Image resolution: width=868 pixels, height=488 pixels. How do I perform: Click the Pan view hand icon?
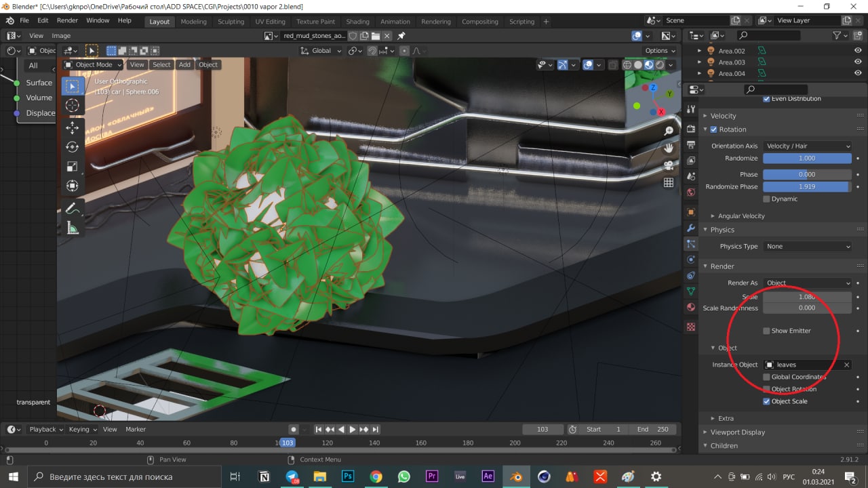click(669, 148)
